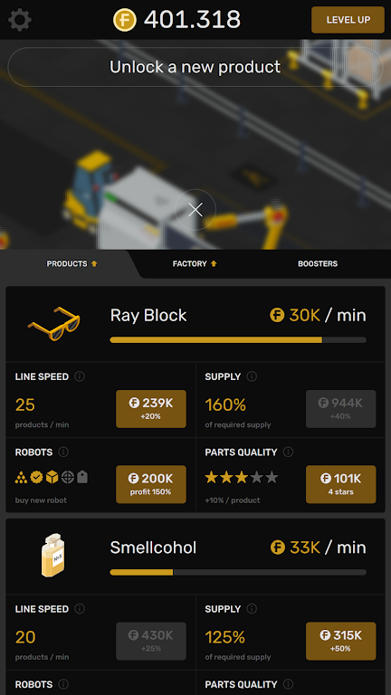Click the Ray Block progress bar
Screen dimensions: 391x695
(x=238, y=340)
